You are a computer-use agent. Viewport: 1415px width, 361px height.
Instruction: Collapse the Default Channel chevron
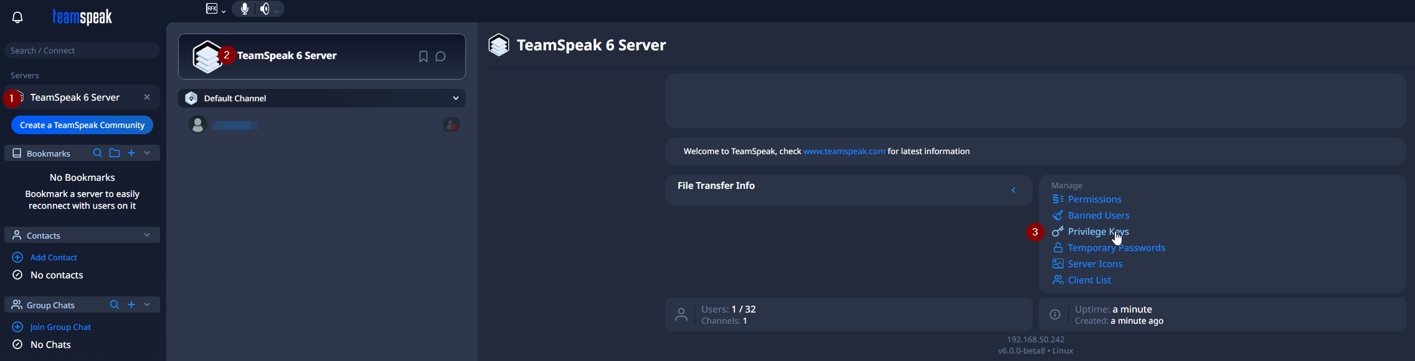click(455, 98)
